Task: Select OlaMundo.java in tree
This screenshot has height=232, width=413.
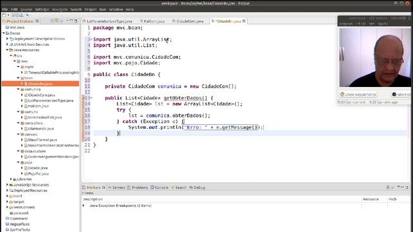Action: [41, 129]
